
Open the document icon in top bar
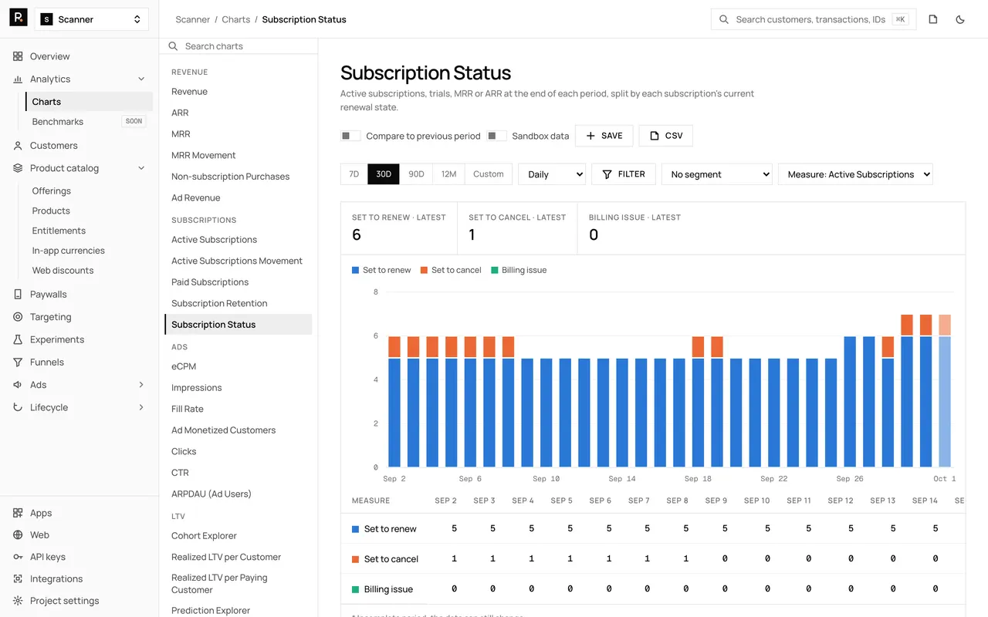(933, 19)
